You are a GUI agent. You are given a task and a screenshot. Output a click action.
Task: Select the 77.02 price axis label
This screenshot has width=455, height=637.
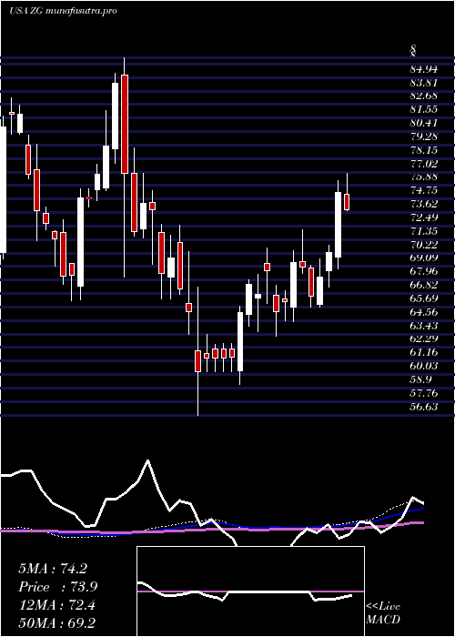[424, 163]
